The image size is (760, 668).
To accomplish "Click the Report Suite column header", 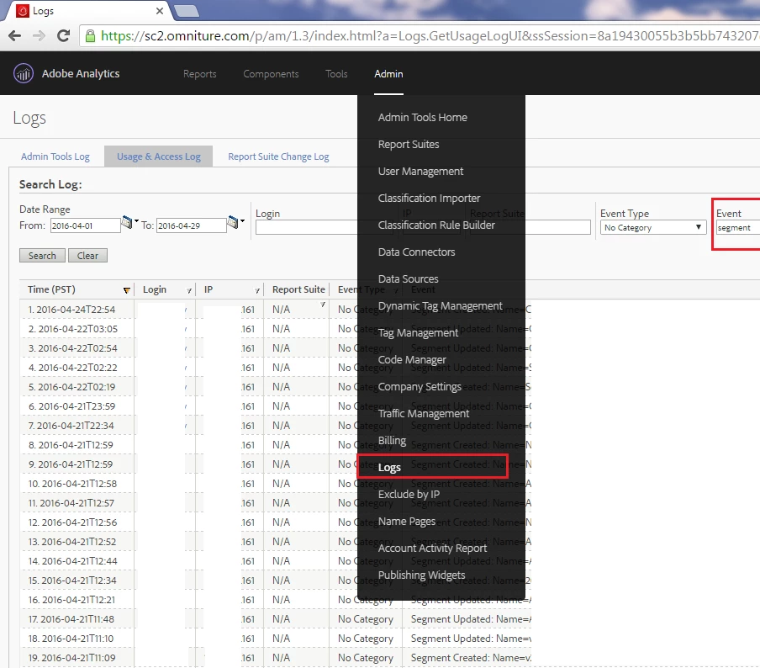I will click(x=298, y=289).
